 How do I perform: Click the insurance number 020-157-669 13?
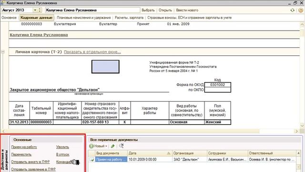pyautogui.click(x=100, y=122)
